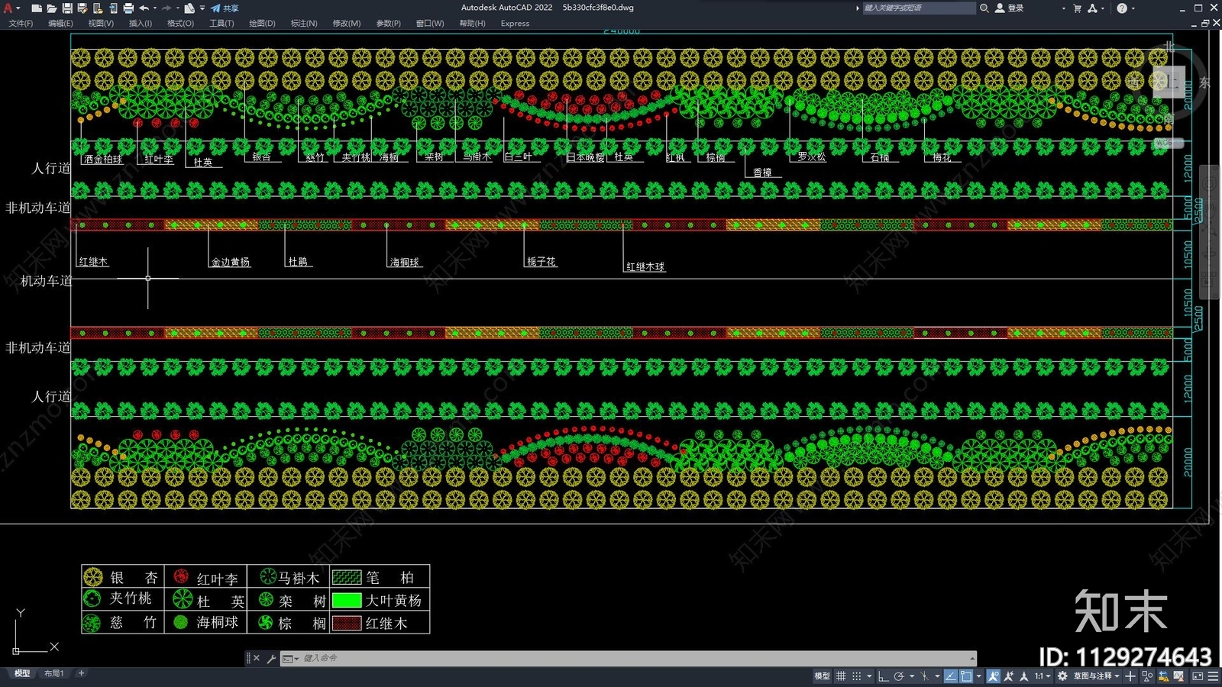This screenshot has height=687, width=1222.
Task: Open the 1:1 annotation scale dropdown
Action: pyautogui.click(x=1043, y=676)
